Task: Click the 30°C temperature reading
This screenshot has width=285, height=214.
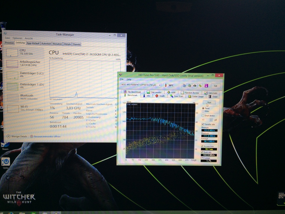Action: click(171, 85)
